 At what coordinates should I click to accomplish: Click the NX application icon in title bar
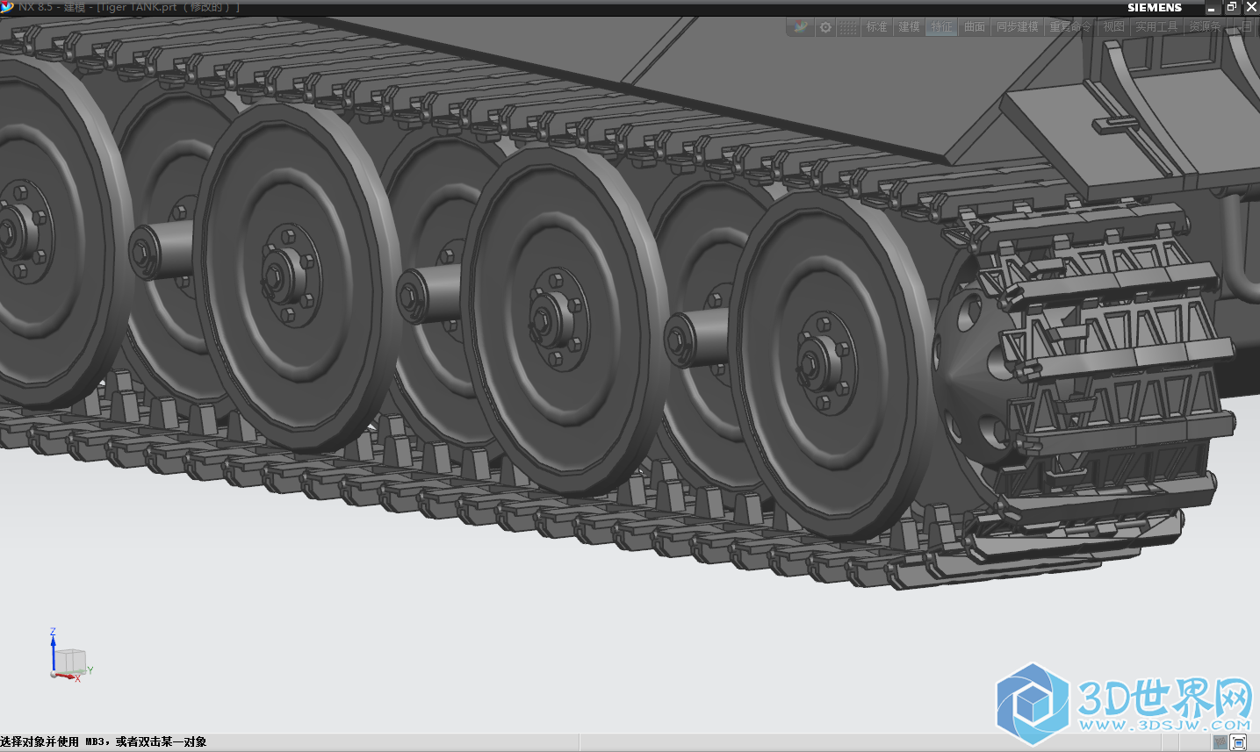coord(7,6)
